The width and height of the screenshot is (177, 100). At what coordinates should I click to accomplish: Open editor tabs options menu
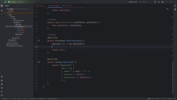171,6
